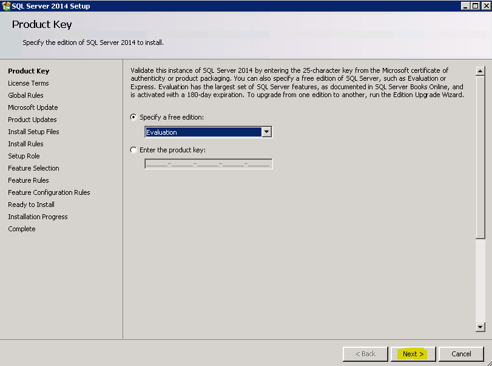Click the License Terms step

click(x=29, y=83)
